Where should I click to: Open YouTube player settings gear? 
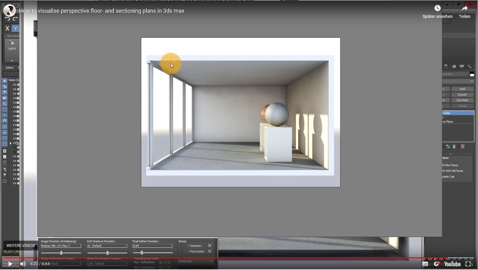[x=436, y=264]
